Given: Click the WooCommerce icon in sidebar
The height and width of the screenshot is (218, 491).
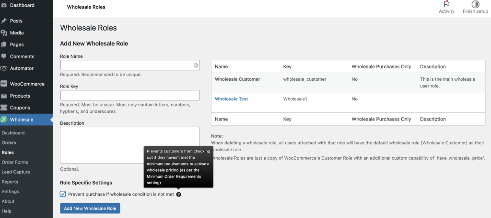Looking at the screenshot, I should point(4,84).
